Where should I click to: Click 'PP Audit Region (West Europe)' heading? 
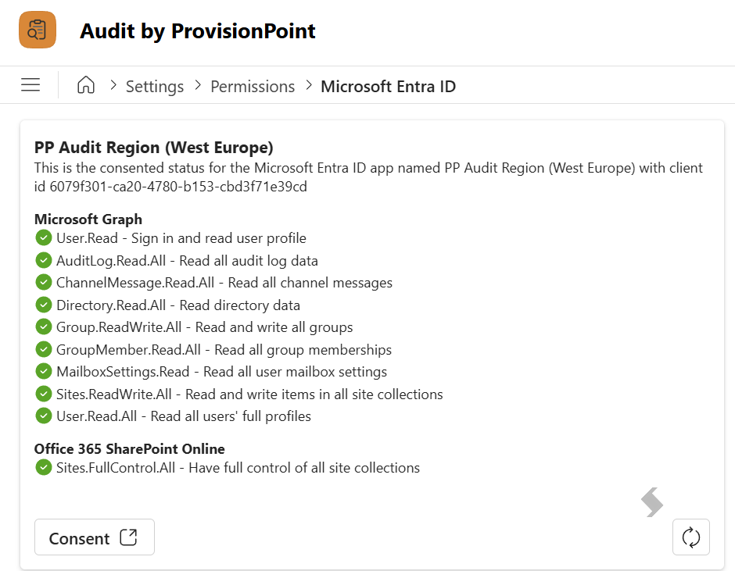153,147
